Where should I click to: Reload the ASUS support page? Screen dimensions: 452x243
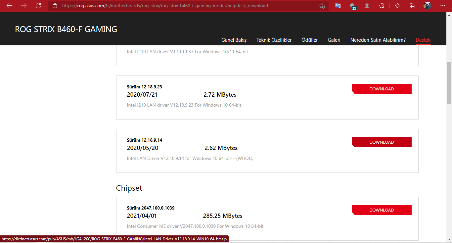[x=38, y=6]
